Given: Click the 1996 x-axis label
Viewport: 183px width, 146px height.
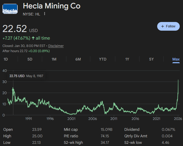Looking at the screenshot, I should click(50, 119).
